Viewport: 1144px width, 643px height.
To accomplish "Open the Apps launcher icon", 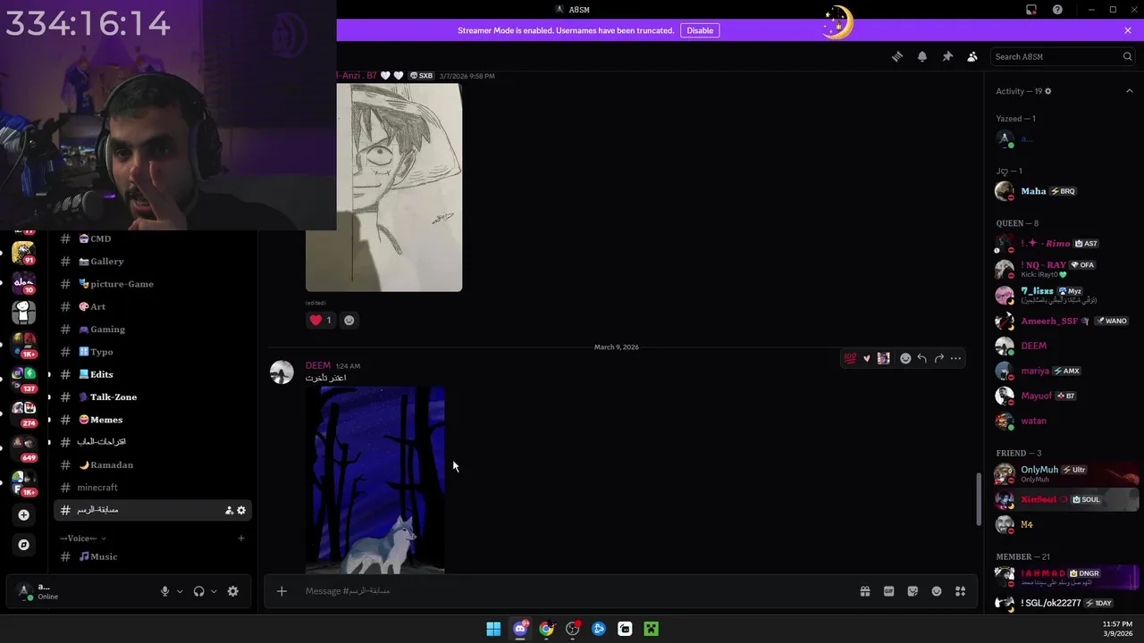I will 961,591.
